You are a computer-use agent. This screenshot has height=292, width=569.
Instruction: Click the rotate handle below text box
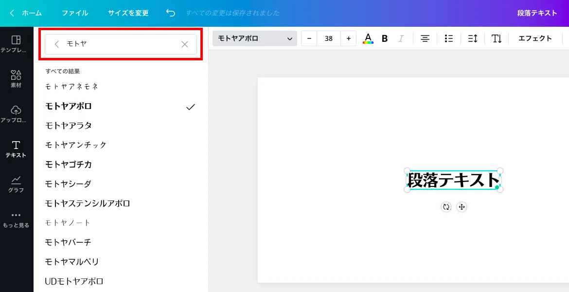(446, 207)
